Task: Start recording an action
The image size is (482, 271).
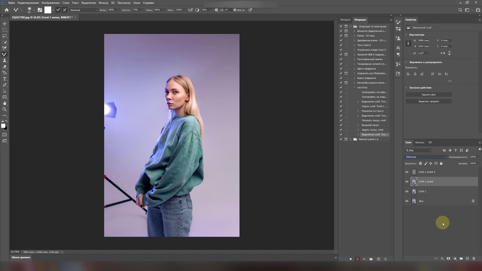Action: tap(357, 259)
